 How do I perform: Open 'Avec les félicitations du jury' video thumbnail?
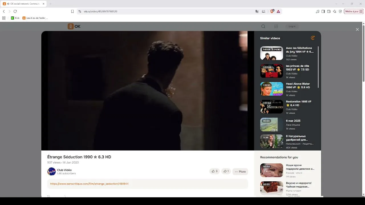(271, 53)
